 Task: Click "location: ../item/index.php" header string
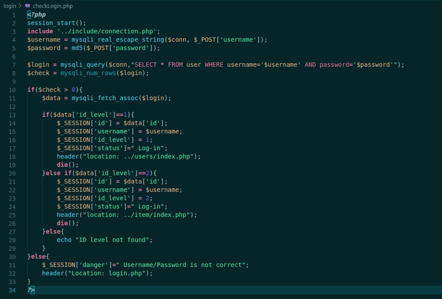[136, 215]
